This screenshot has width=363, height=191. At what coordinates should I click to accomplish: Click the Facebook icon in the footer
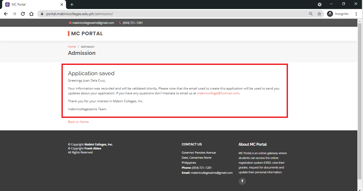pyautogui.click(x=242, y=181)
